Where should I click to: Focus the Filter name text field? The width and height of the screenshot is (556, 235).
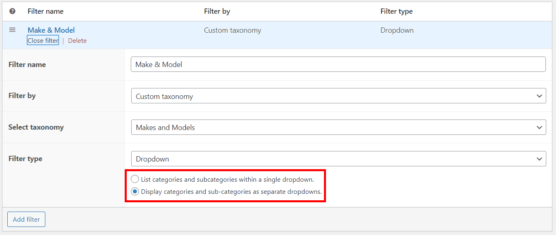coord(338,65)
